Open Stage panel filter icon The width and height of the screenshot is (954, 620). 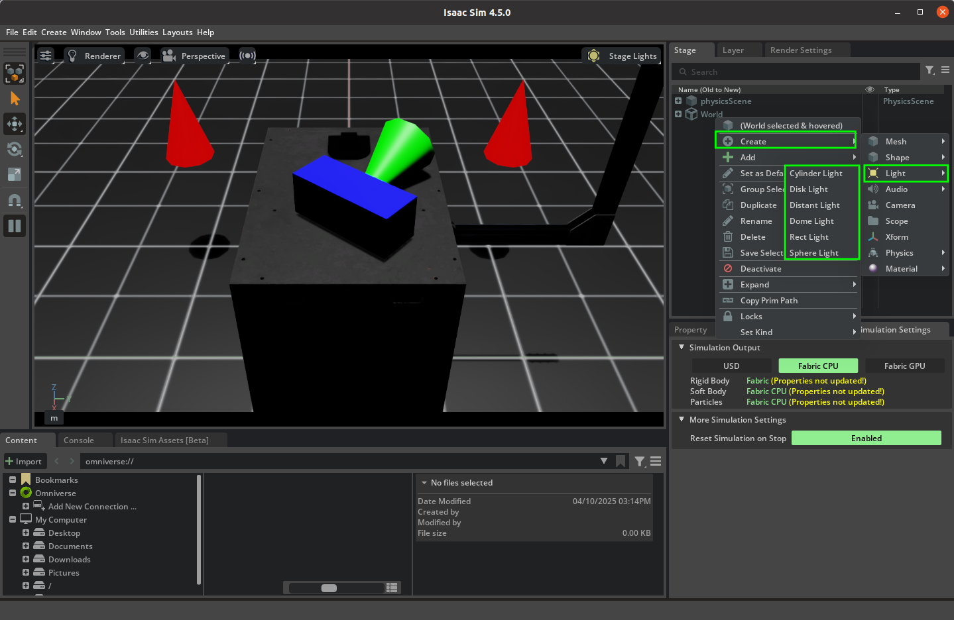pyautogui.click(x=930, y=70)
